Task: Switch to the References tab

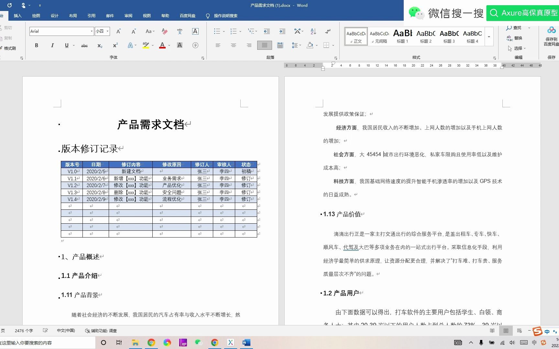Action: tap(91, 16)
